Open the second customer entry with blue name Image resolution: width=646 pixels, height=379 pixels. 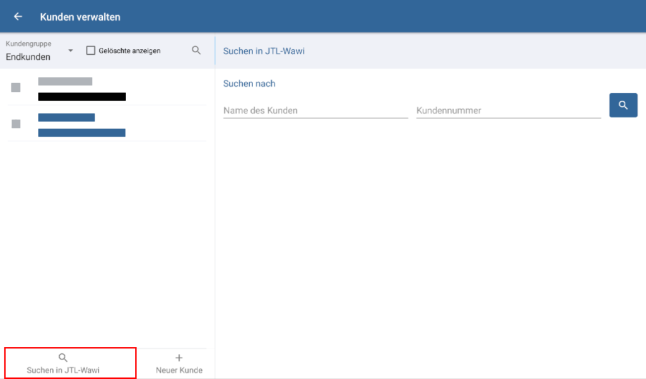[x=82, y=125]
